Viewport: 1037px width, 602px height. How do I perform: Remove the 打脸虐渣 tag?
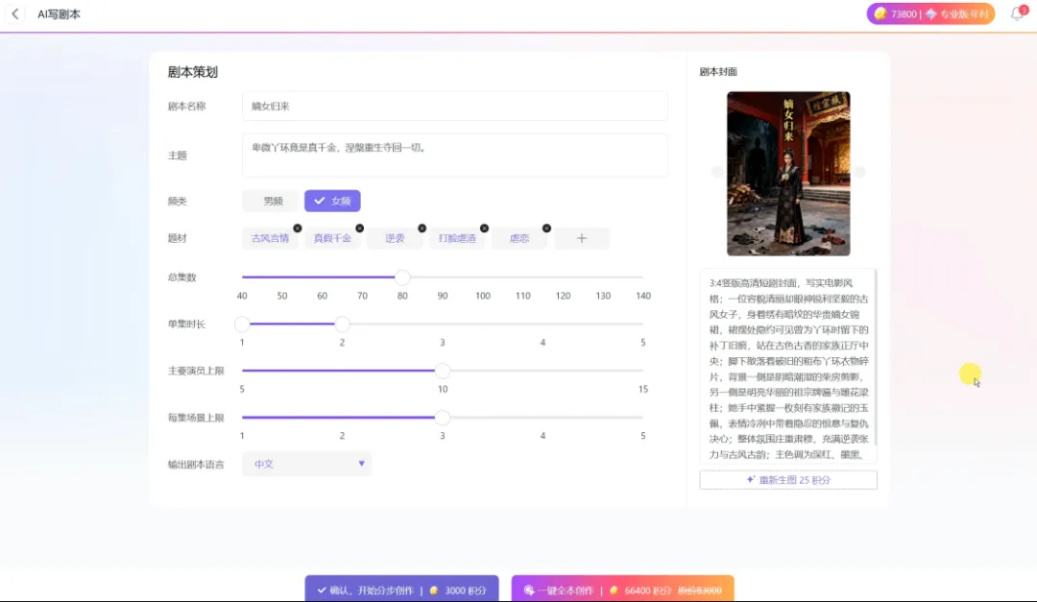[x=484, y=229]
